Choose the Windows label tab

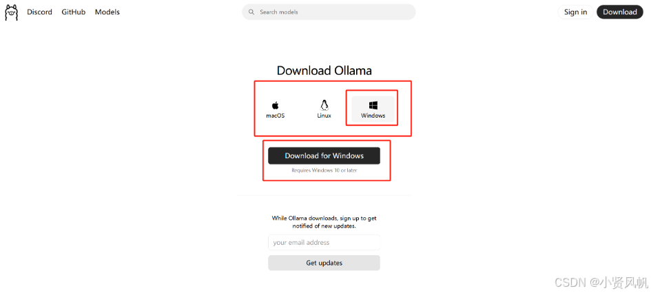coord(373,116)
